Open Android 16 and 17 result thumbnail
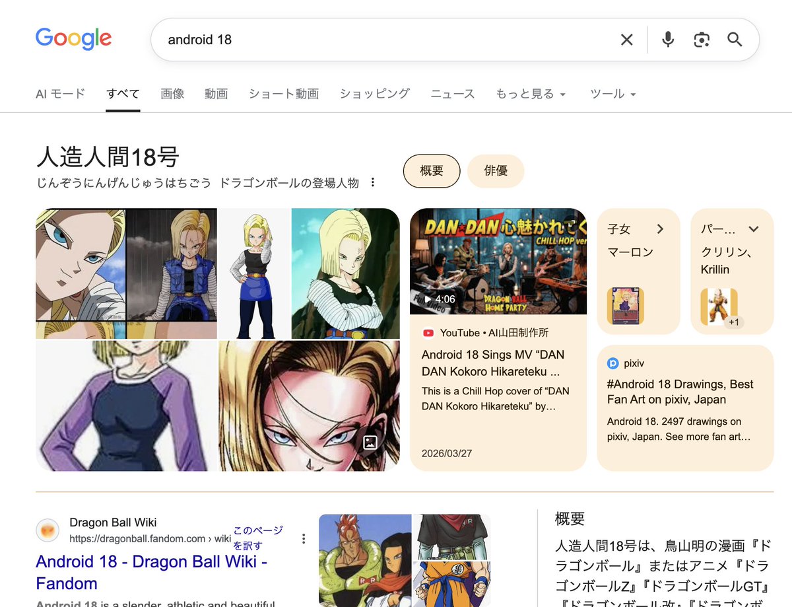This screenshot has height=607, width=792. 365,560
